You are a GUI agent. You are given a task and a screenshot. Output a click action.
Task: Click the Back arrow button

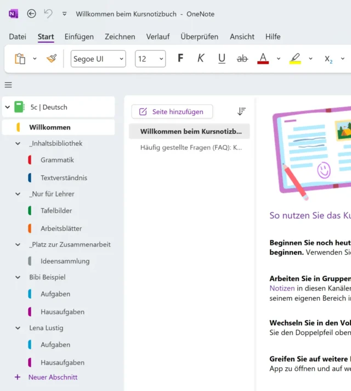pyautogui.click(x=31, y=14)
